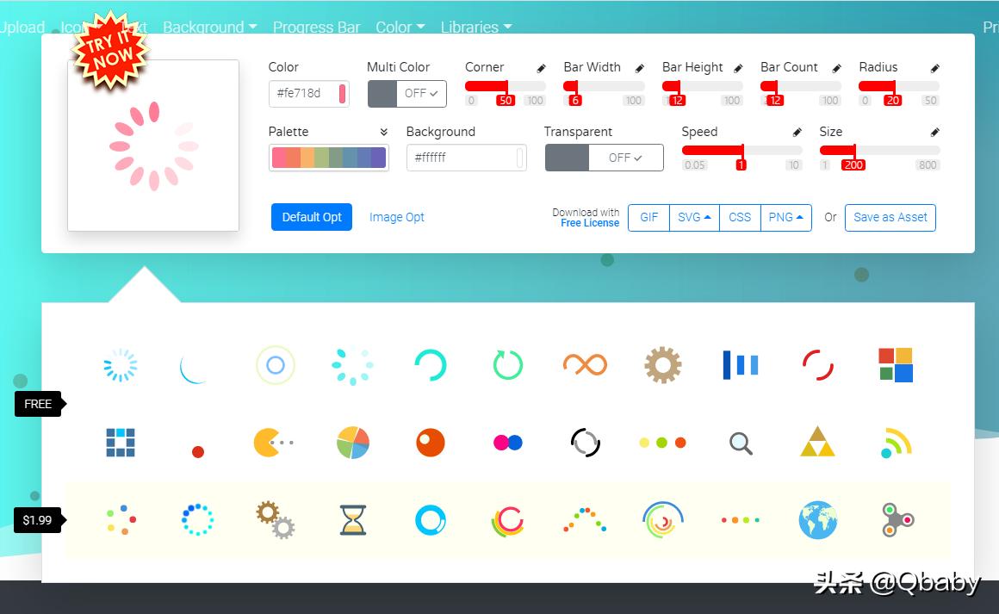Select the red dashed circle loader
Image resolution: width=999 pixels, height=614 pixels.
tap(817, 365)
